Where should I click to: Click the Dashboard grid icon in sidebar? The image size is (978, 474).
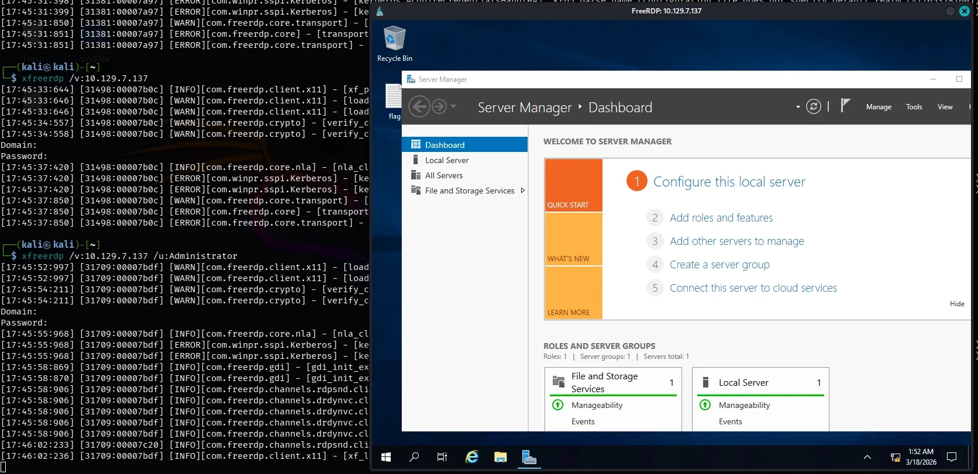[x=416, y=144]
